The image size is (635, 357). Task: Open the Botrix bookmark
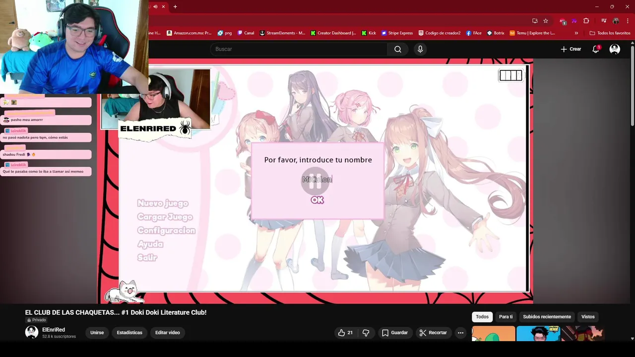click(496, 33)
